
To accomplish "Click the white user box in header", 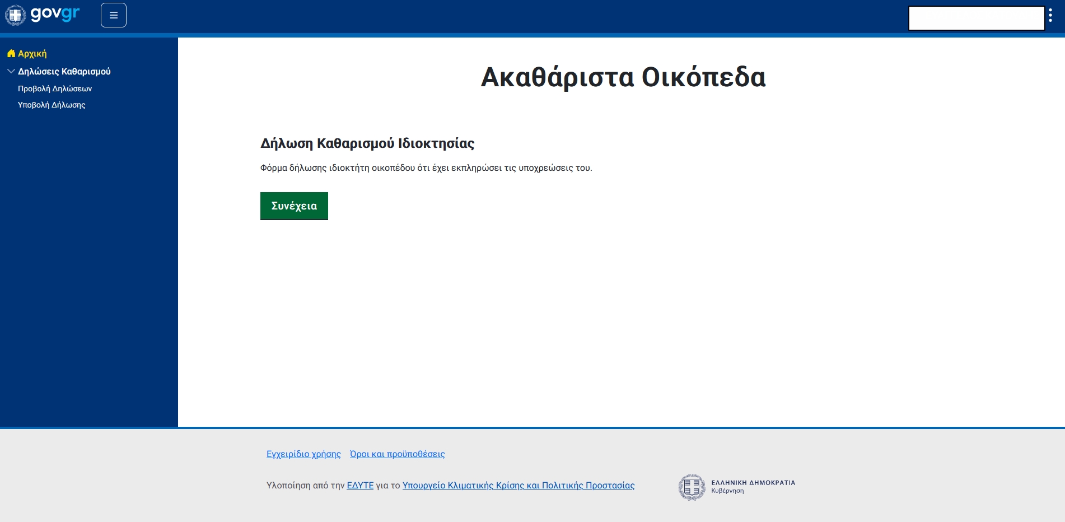I will [977, 18].
